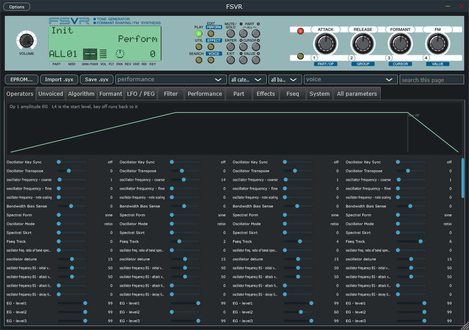The height and width of the screenshot is (330, 469).
Task: Toggle Oscillator Key Sync in the rightmost column
Action: [411, 162]
